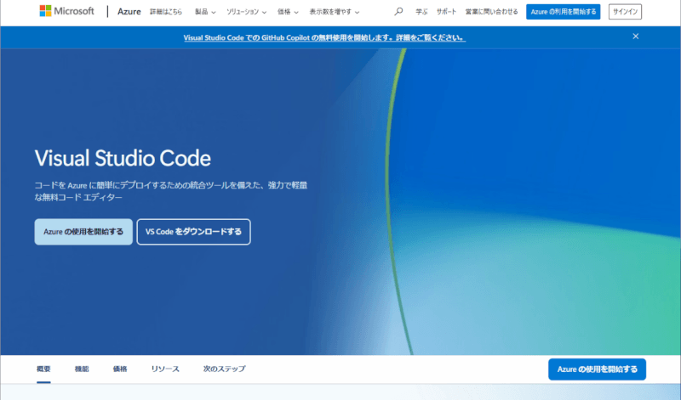Image resolution: width=681 pixels, height=400 pixels.
Task: Switch to the 機能 tab
Action: pos(82,369)
